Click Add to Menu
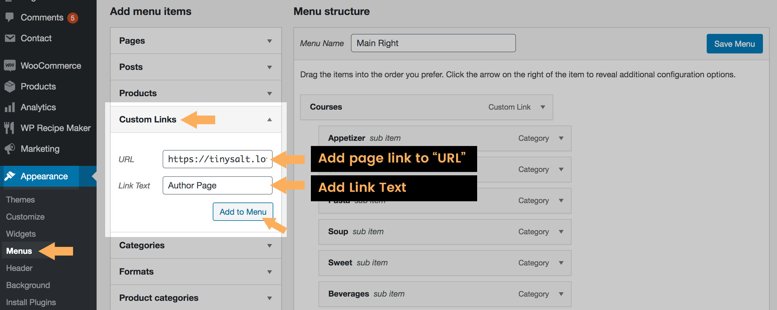Screen dimensions: 777x310 (x=242, y=212)
